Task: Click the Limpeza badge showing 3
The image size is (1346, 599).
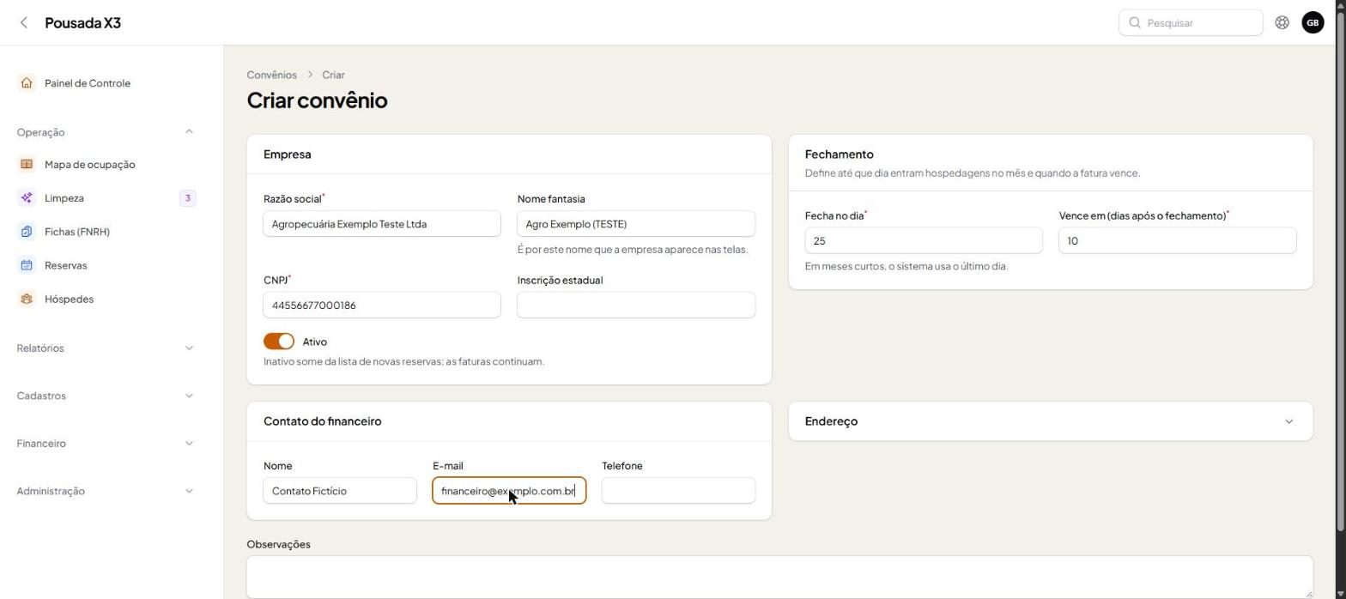Action: click(187, 198)
